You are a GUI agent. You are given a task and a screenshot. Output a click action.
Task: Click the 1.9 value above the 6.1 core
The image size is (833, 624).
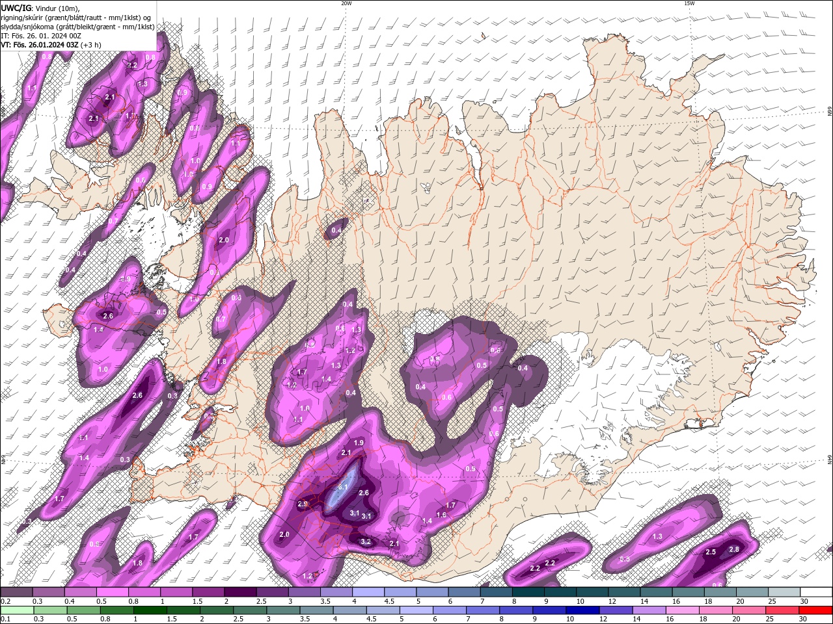click(x=359, y=443)
